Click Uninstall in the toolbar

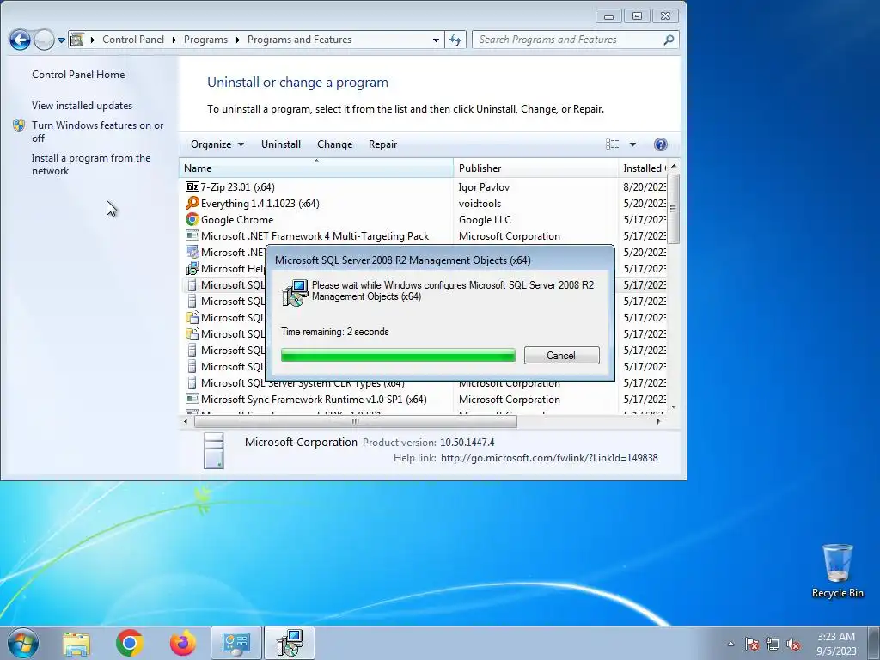click(281, 144)
